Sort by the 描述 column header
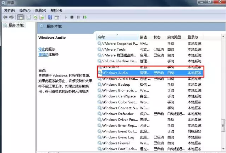The width and height of the screenshot is (226, 153). [x=145, y=37]
